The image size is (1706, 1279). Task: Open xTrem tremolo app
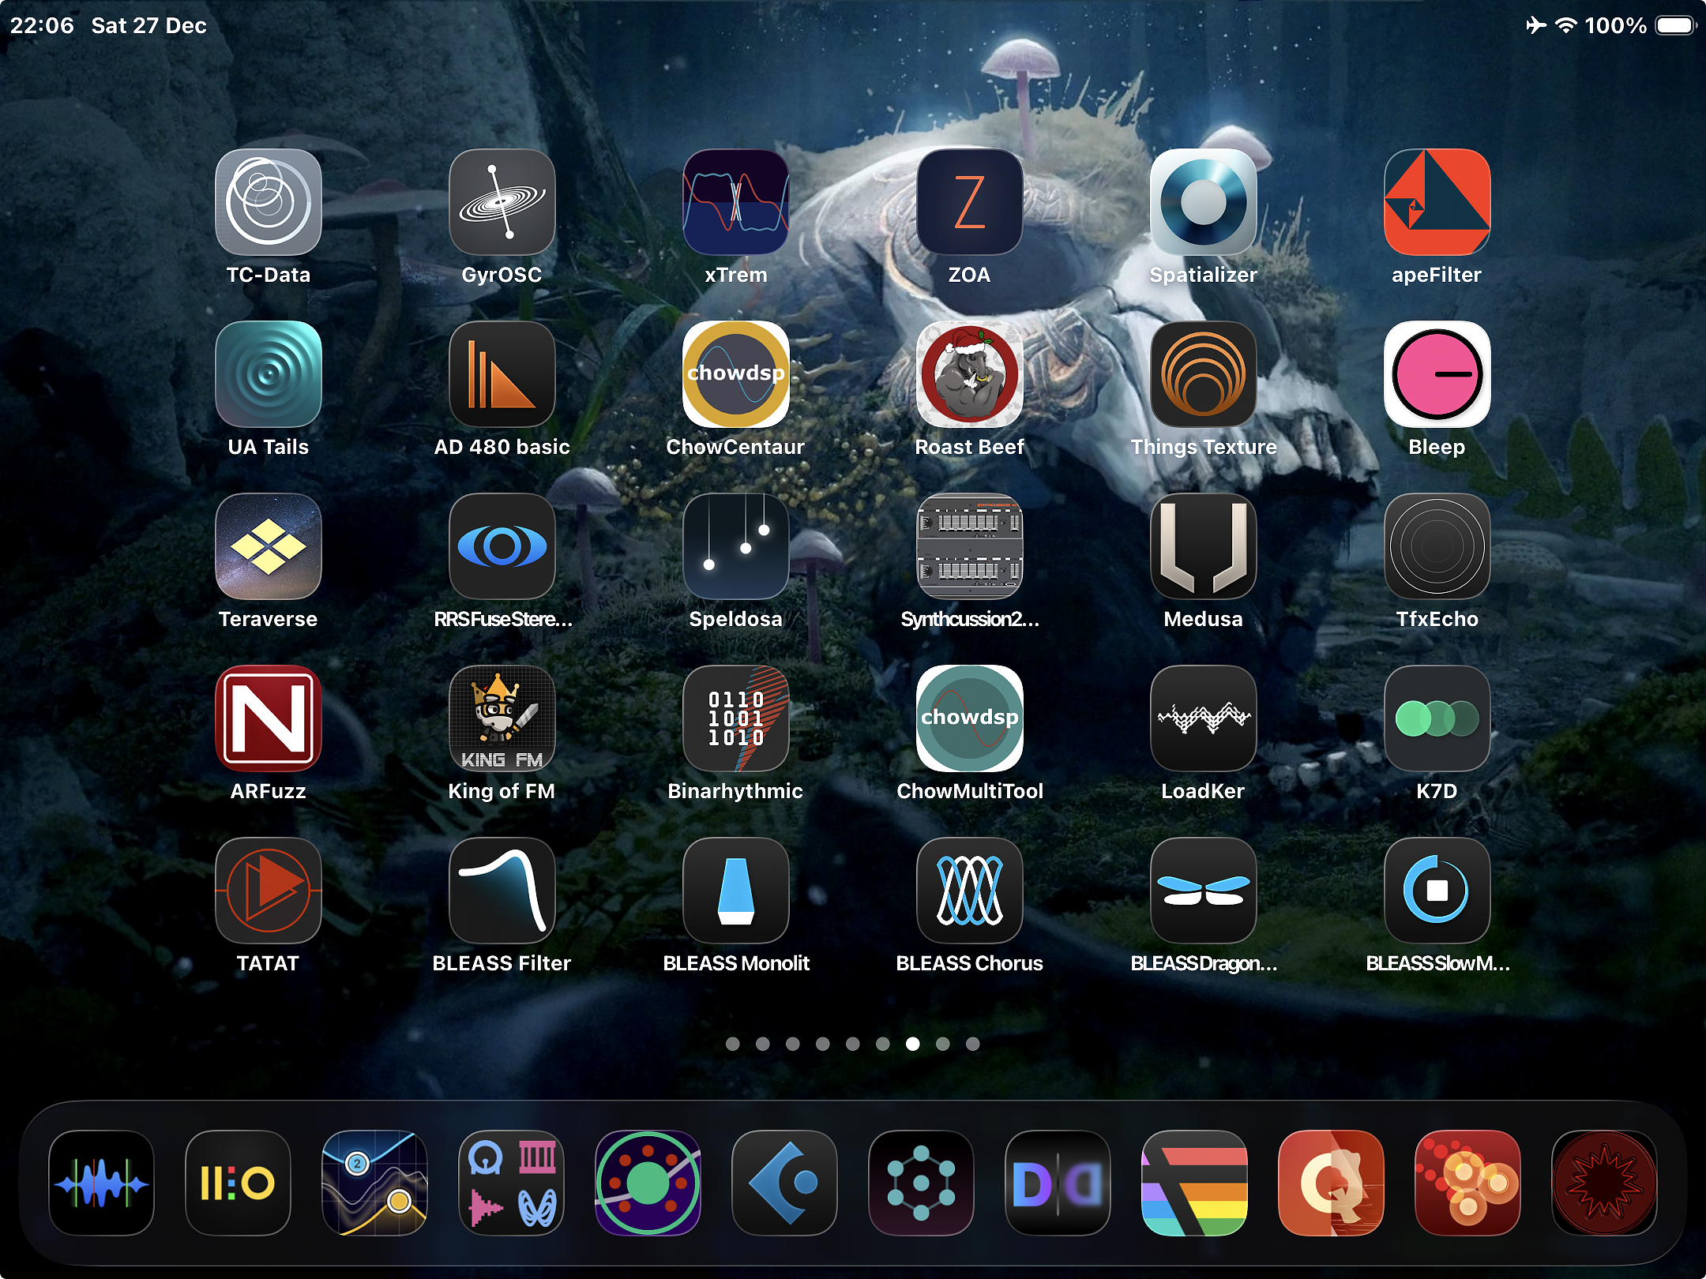coord(735,202)
